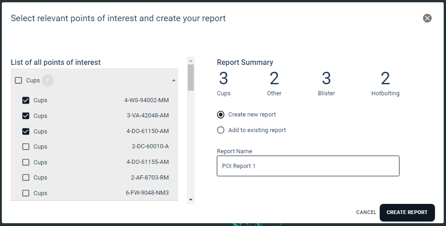Click the points of interest scrollbar thumb
This screenshot has height=226, width=446.
point(191,77)
